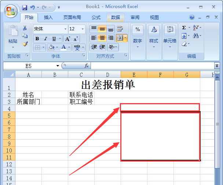Open the 审阅 tab
The width and height of the screenshot is (223, 185).
coord(135,18)
